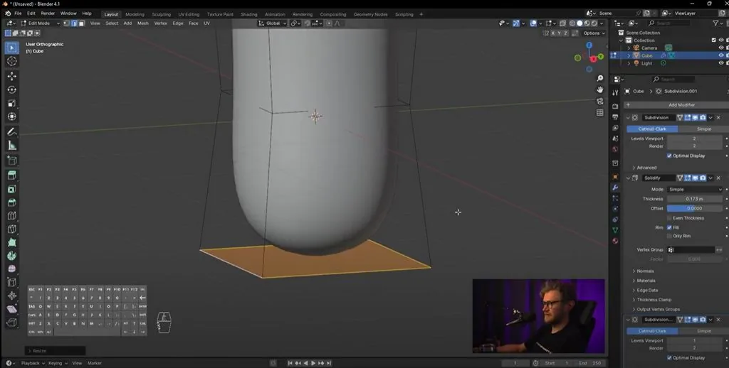Activate the Transform tool
This screenshot has width=729, height=368.
11,117
